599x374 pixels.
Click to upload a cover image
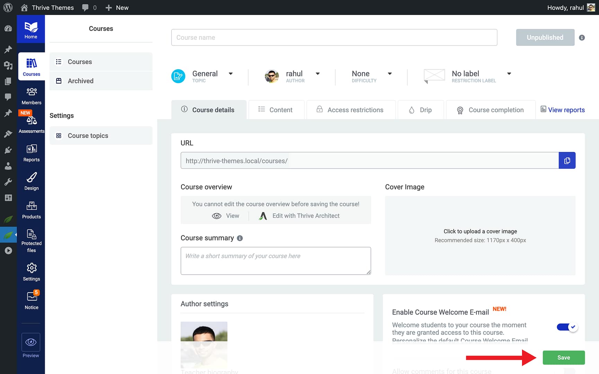pyautogui.click(x=480, y=231)
